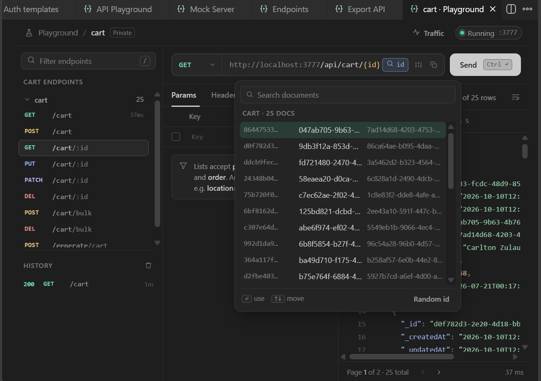This screenshot has height=381, width=541.
Task: Go to next response page
Action: coord(439,372)
